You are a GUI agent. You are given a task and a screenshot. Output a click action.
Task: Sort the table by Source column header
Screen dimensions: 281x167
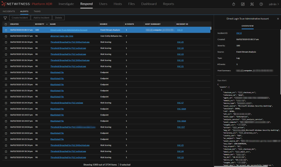[104, 24]
